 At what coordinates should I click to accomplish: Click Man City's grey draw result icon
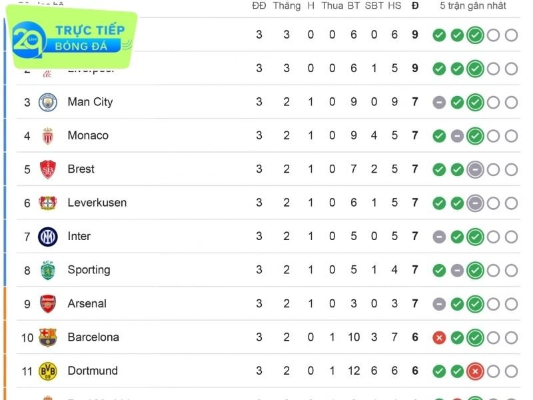point(439,102)
